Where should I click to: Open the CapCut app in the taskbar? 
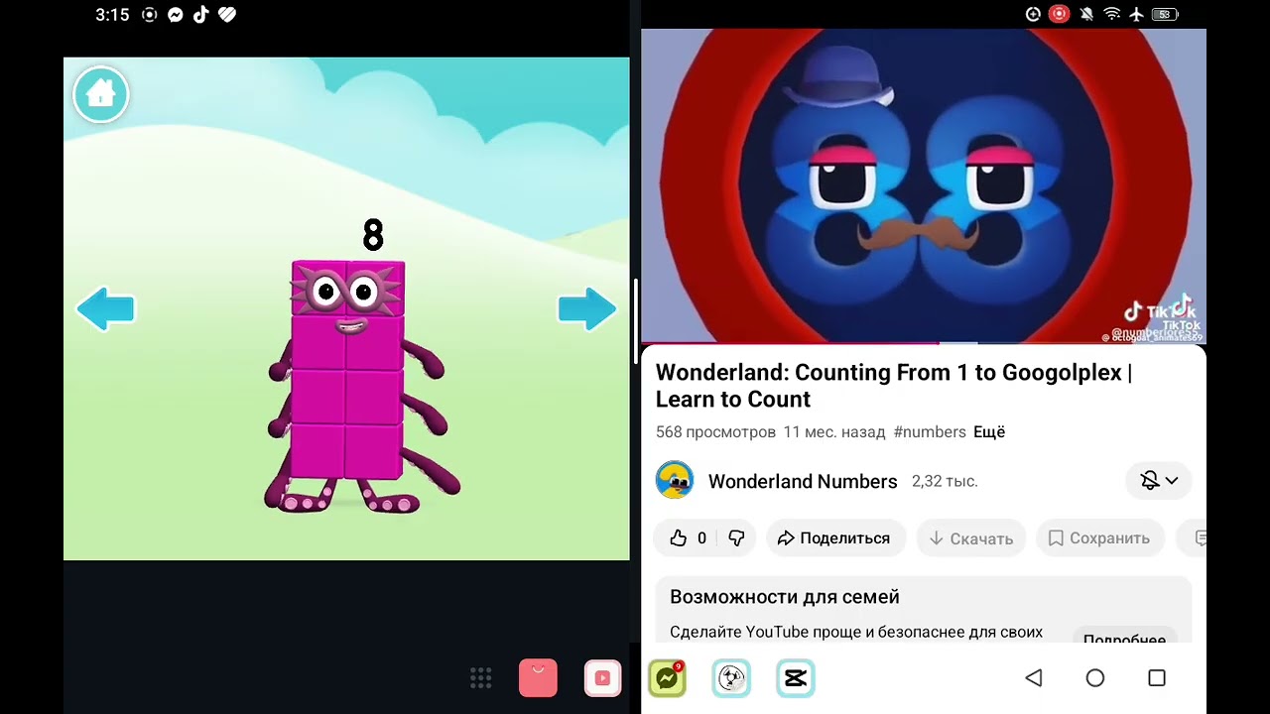click(796, 678)
